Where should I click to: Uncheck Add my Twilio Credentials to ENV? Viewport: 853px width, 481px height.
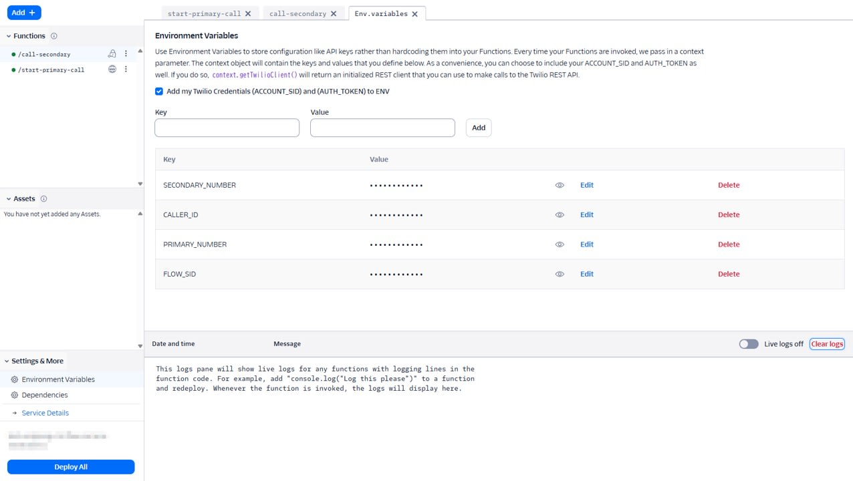pos(159,92)
